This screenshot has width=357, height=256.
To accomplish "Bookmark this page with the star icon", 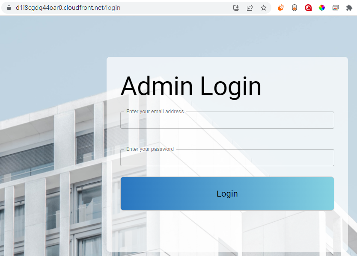I will pyautogui.click(x=264, y=8).
